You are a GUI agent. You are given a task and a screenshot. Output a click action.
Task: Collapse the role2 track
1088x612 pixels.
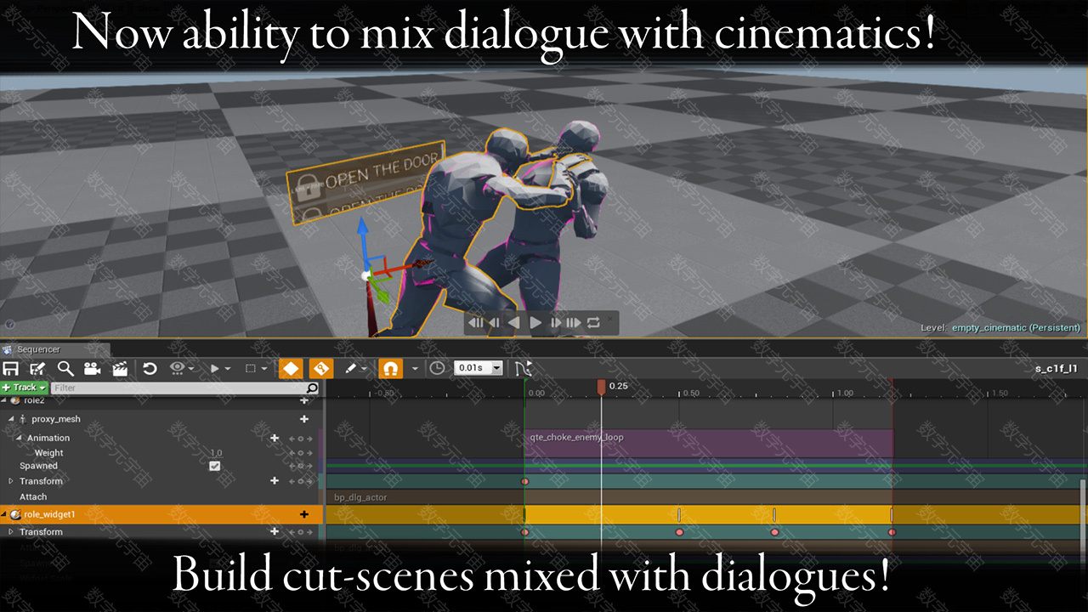coord(3,399)
